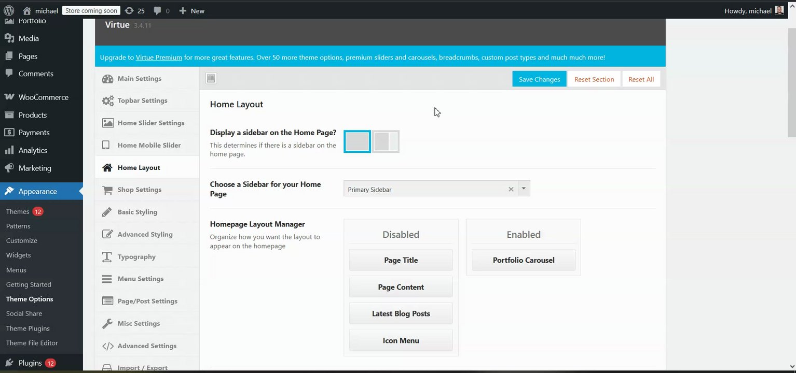Click the home icon beside michael
The image size is (796, 373).
(x=27, y=10)
